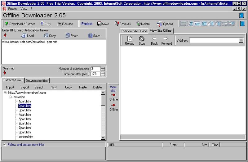Image resolution: width=248 pixels, height=162 pixels.
Task: Click the Size column header
Action: coord(197,145)
